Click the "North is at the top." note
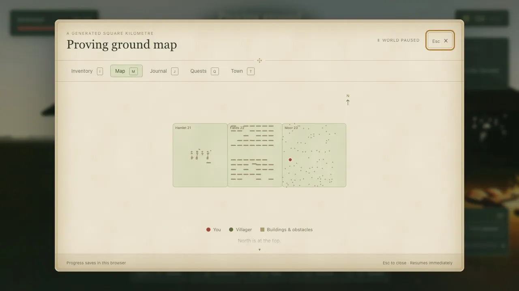 [259, 241]
